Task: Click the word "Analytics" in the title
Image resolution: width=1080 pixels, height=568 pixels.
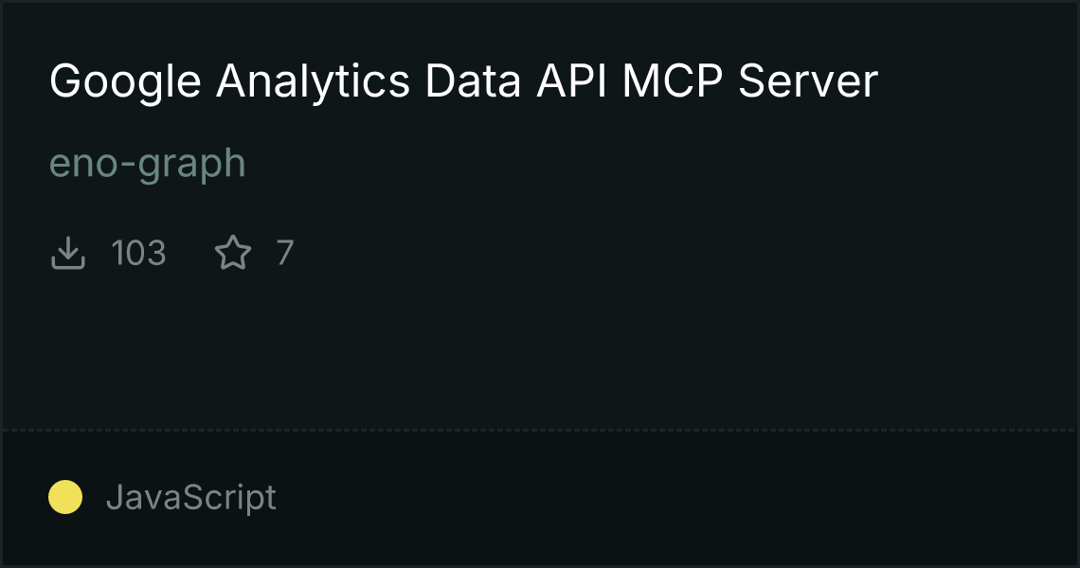Action: [x=313, y=82]
